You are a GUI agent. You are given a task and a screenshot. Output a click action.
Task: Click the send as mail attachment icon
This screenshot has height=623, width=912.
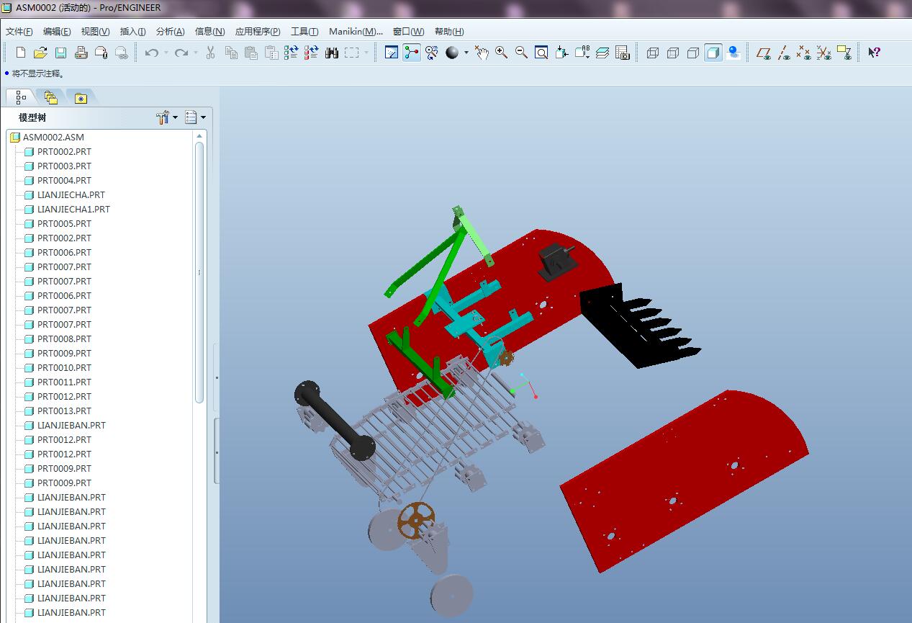pyautogui.click(x=101, y=53)
